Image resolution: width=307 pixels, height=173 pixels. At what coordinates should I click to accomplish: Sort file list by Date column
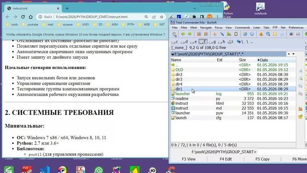click(276, 60)
